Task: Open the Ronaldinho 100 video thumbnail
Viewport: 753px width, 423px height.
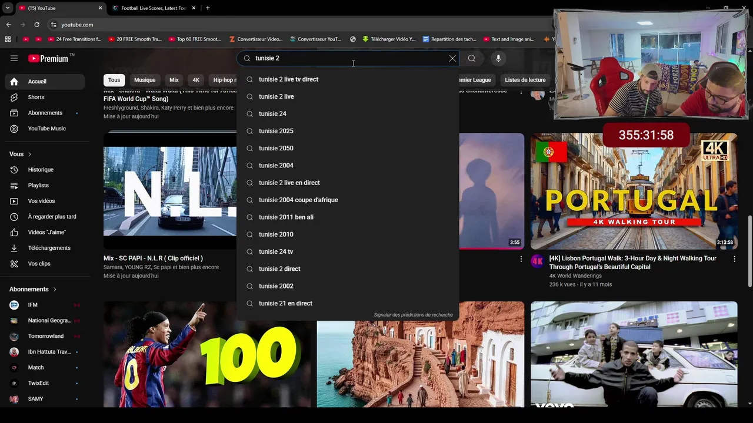Action: 206,354
